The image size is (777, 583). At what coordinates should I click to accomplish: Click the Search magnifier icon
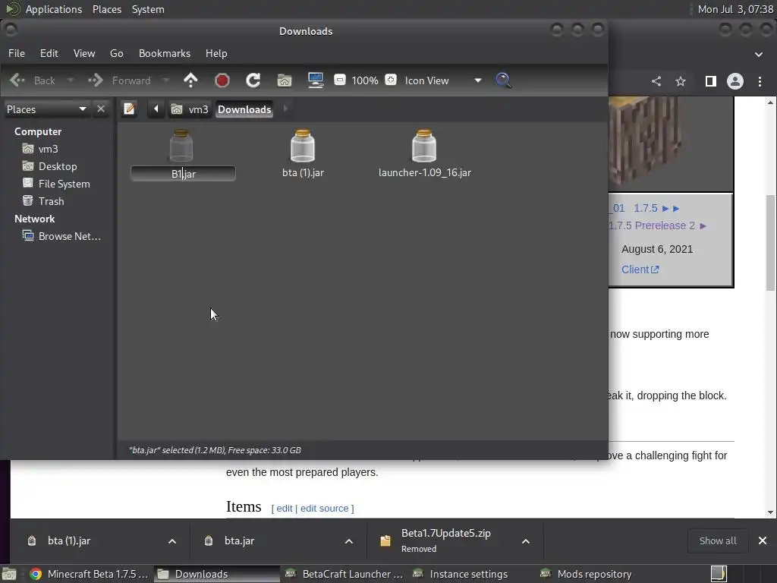pos(503,80)
